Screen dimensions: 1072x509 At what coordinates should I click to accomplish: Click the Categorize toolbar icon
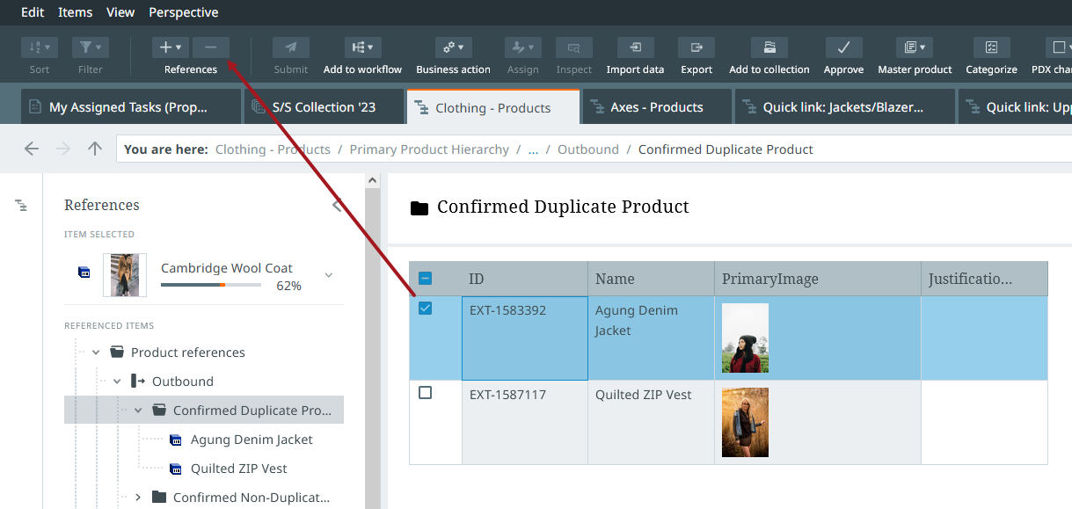point(991,47)
